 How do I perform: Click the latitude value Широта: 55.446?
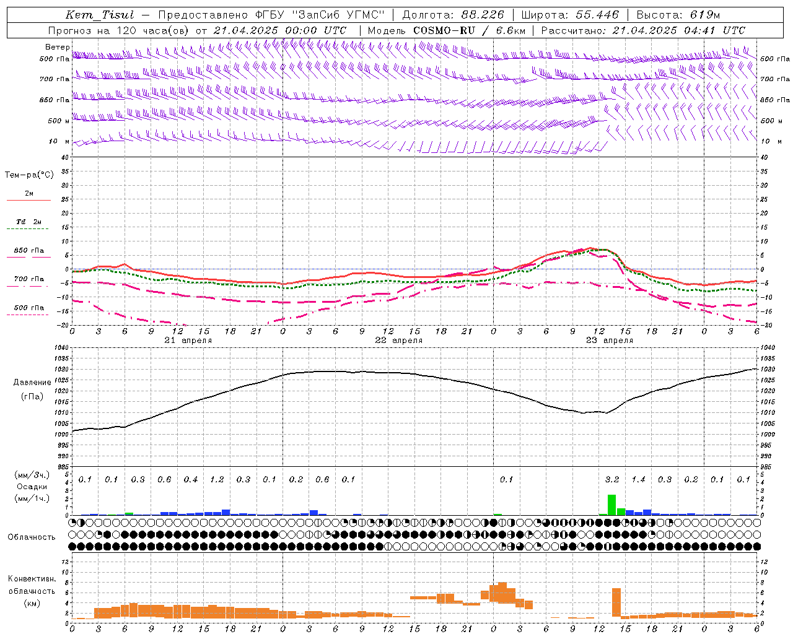tap(570, 15)
